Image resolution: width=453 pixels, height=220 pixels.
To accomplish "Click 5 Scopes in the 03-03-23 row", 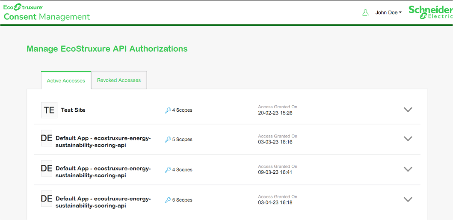I will (x=182, y=140).
